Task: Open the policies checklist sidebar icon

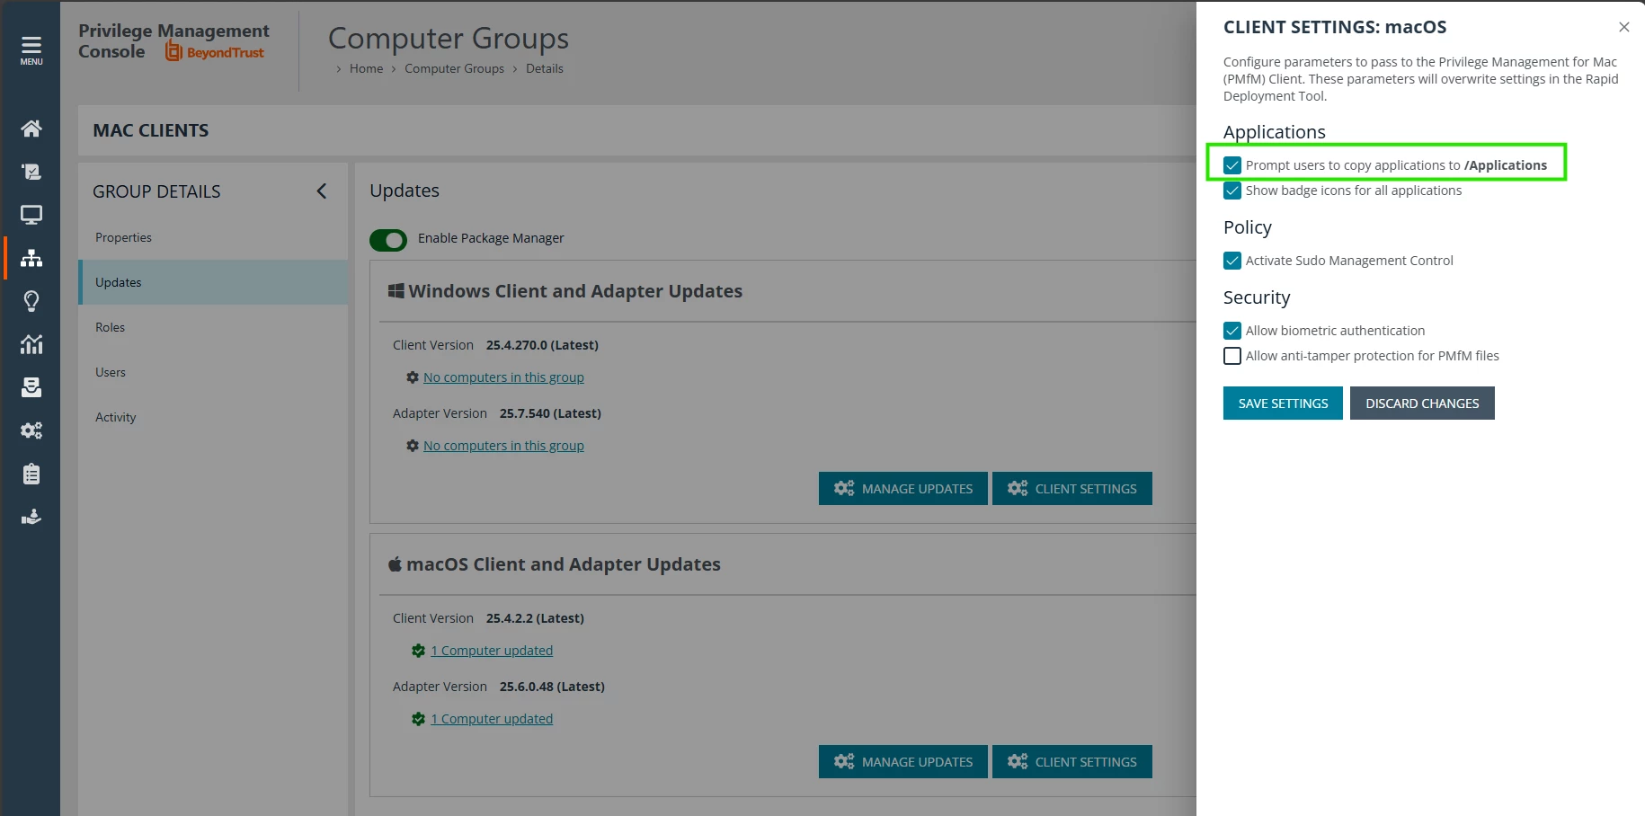Action: pos(31,172)
